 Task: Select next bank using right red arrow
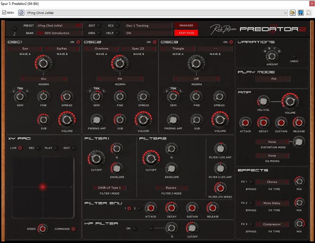42,33
